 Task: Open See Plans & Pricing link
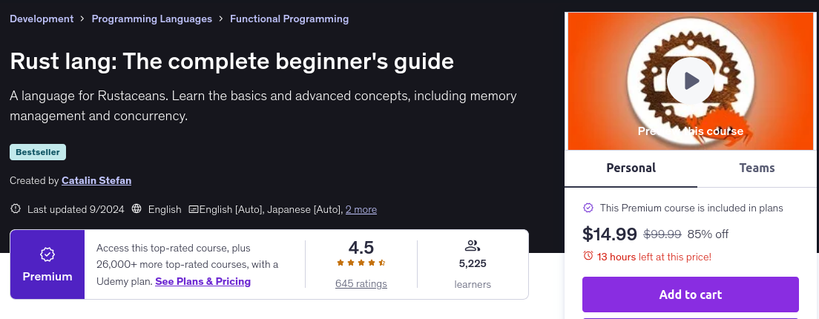pos(203,281)
